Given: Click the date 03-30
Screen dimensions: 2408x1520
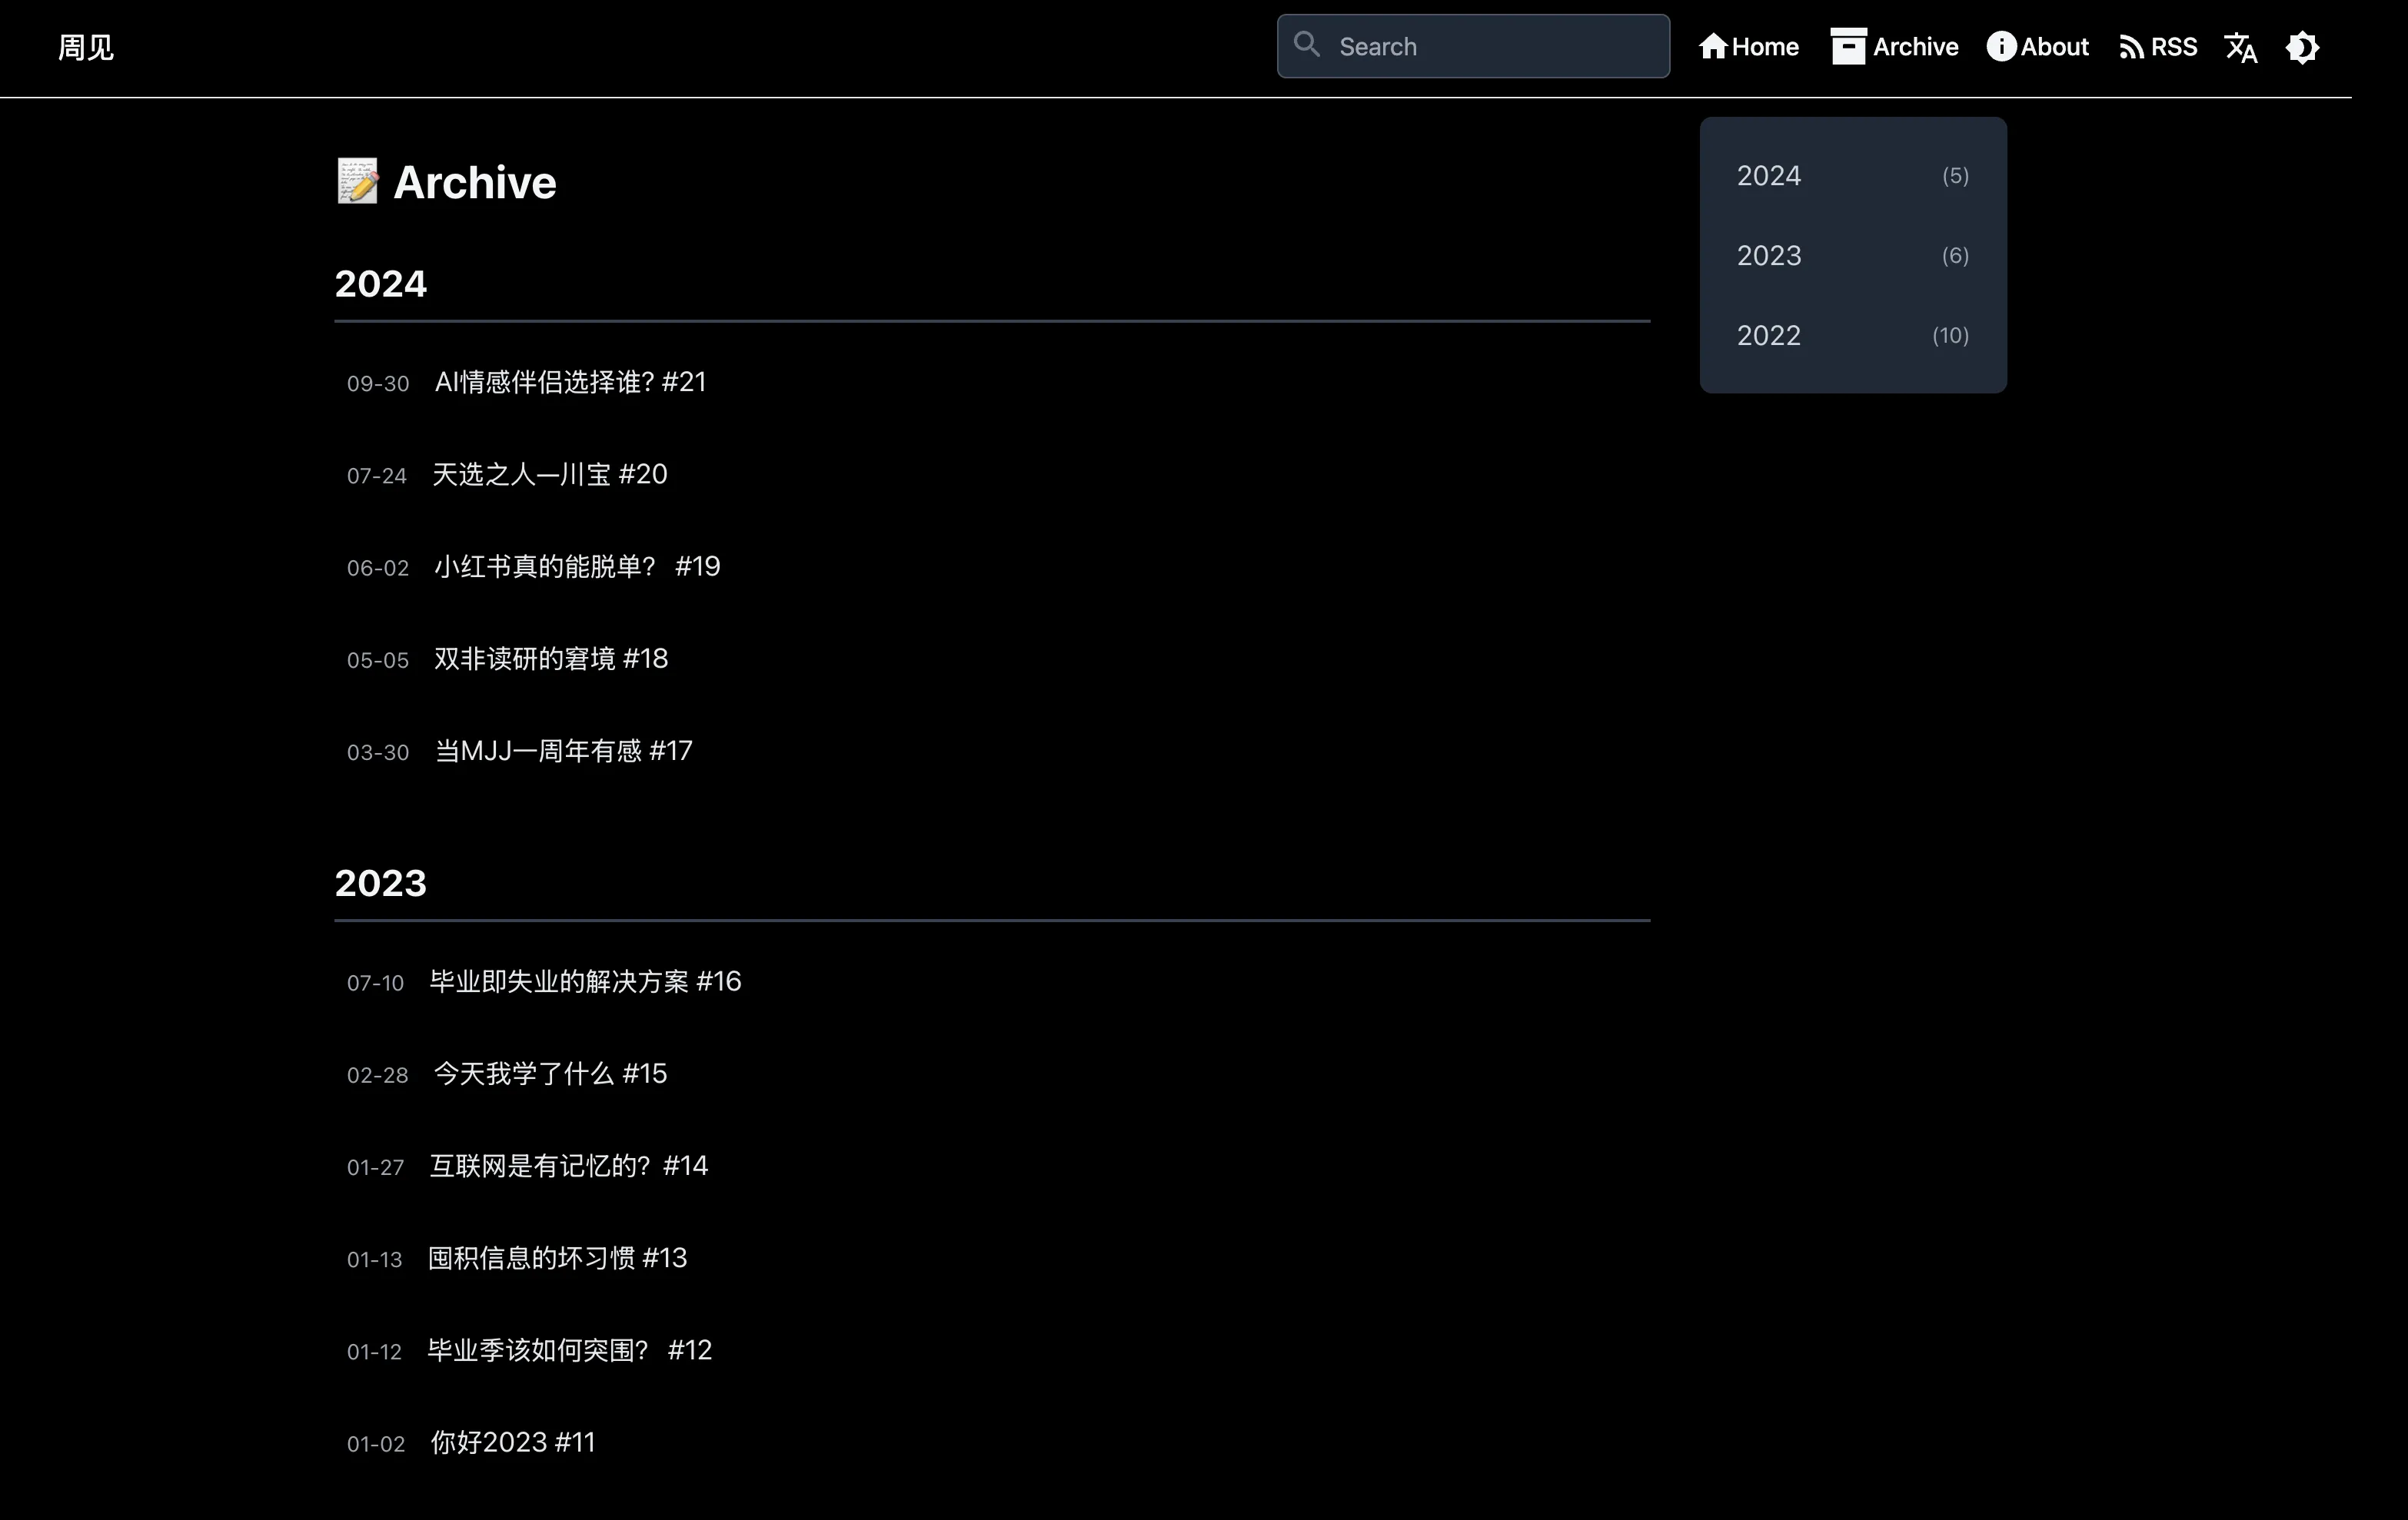Looking at the screenshot, I should pos(378,752).
